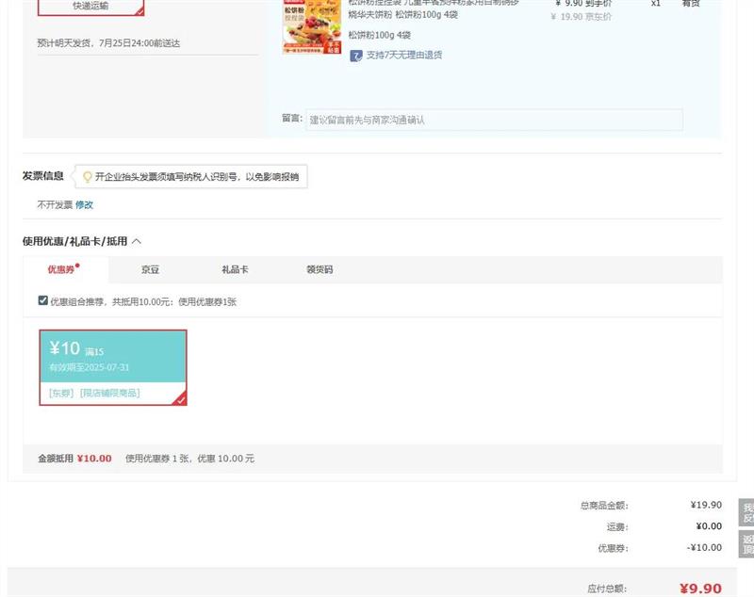Click the lightbulb icon in invoice tip
754x597 pixels.
point(87,177)
